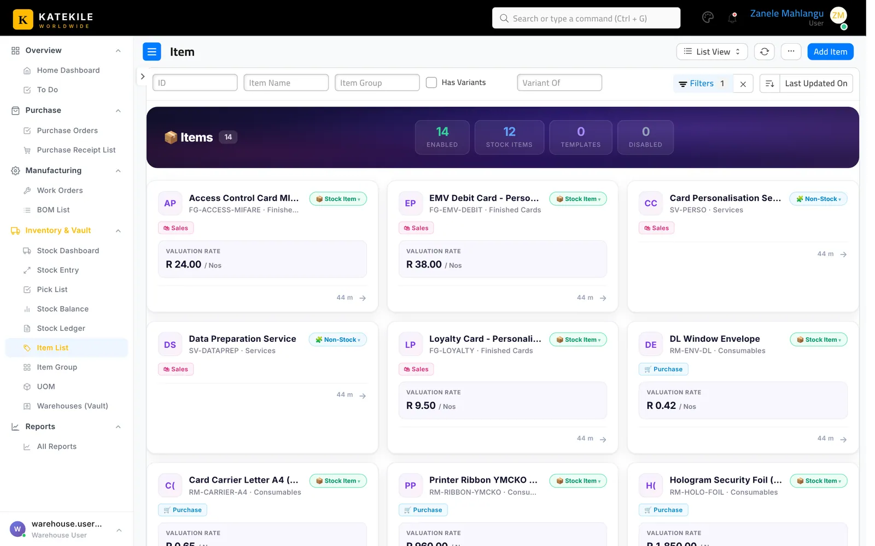
Task: Open the Filters button
Action: point(702,84)
